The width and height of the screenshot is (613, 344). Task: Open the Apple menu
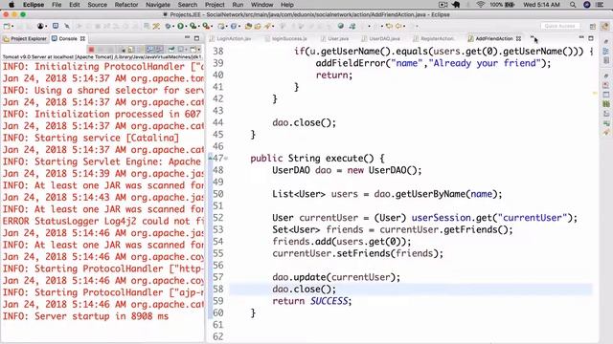(11, 5)
